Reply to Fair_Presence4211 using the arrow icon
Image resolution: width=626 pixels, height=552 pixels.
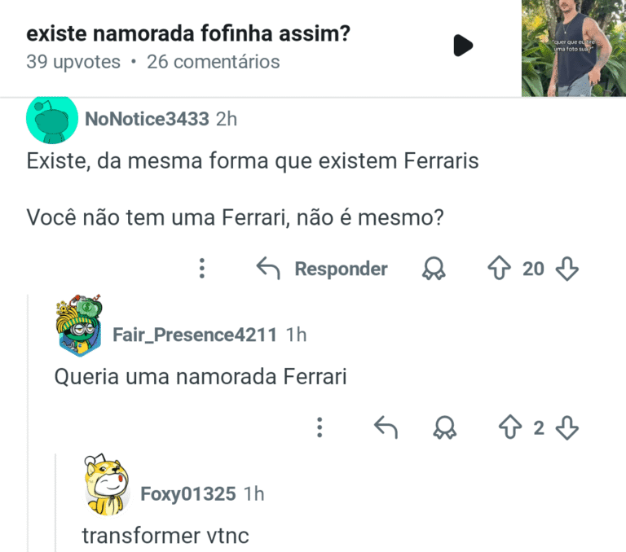click(x=385, y=427)
